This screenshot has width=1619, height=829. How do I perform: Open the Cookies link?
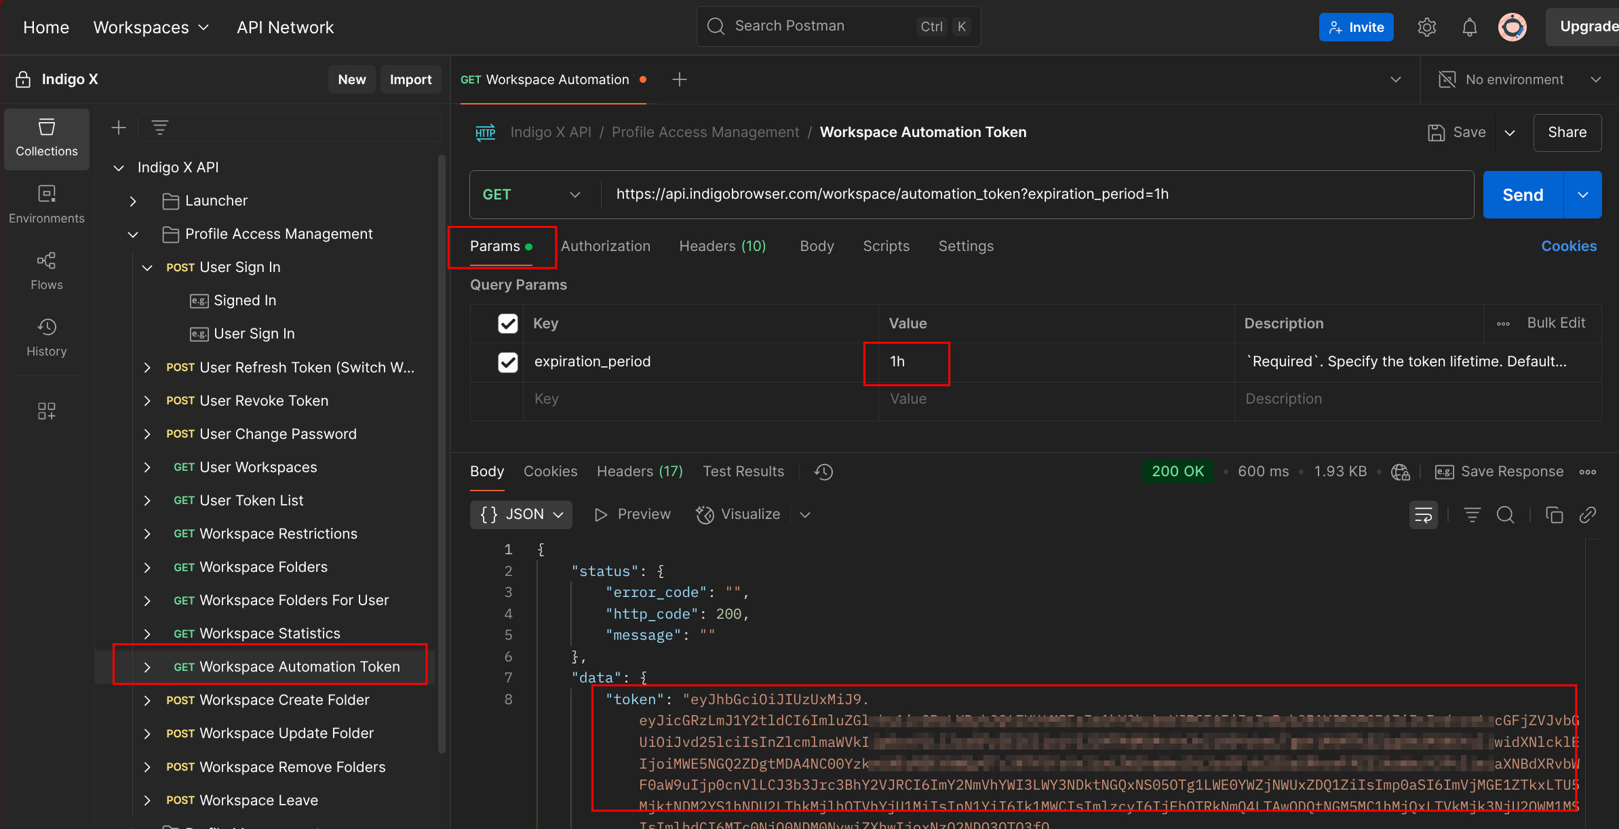[x=1568, y=246]
